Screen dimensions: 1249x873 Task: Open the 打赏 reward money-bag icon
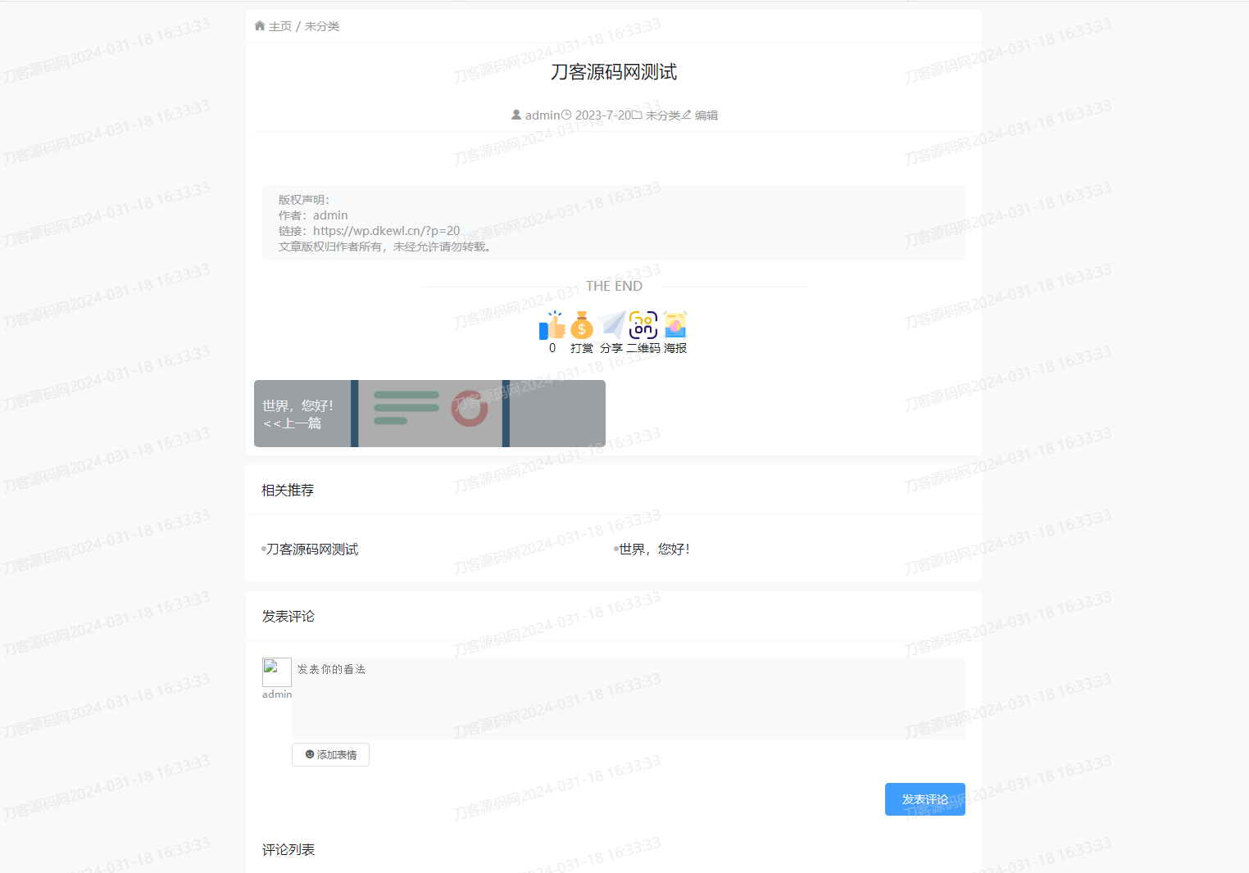pos(581,325)
